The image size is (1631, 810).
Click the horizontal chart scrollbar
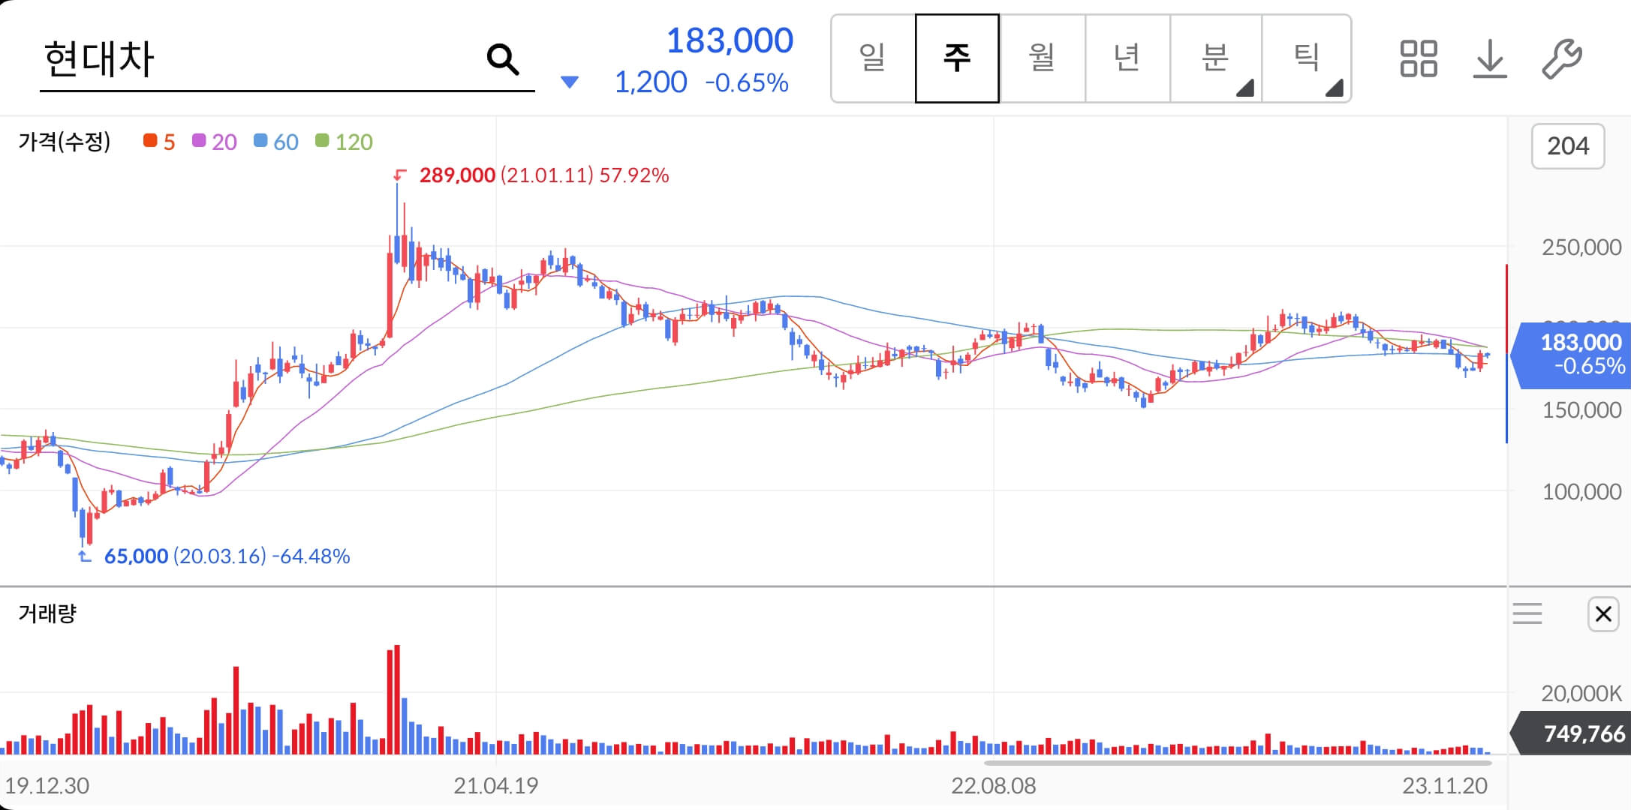1237,763
